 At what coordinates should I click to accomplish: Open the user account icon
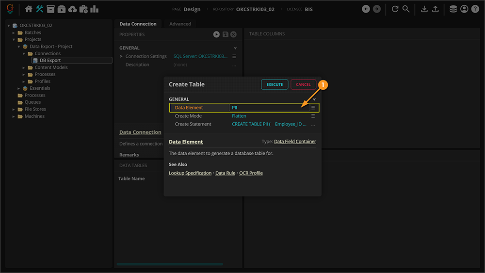(x=464, y=9)
